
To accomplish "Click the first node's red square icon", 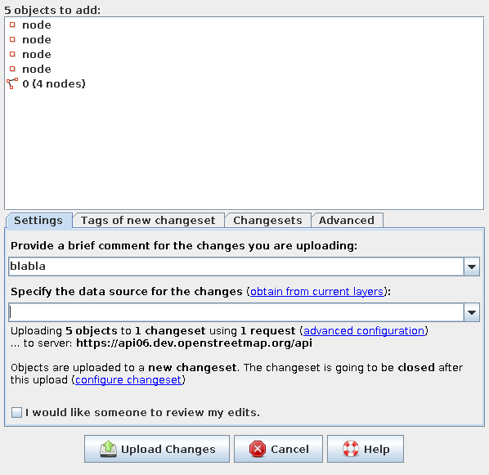I will tap(12, 25).
